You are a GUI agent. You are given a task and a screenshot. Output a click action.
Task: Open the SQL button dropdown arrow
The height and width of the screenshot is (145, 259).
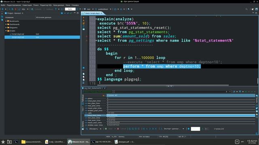(x=28, y=9)
